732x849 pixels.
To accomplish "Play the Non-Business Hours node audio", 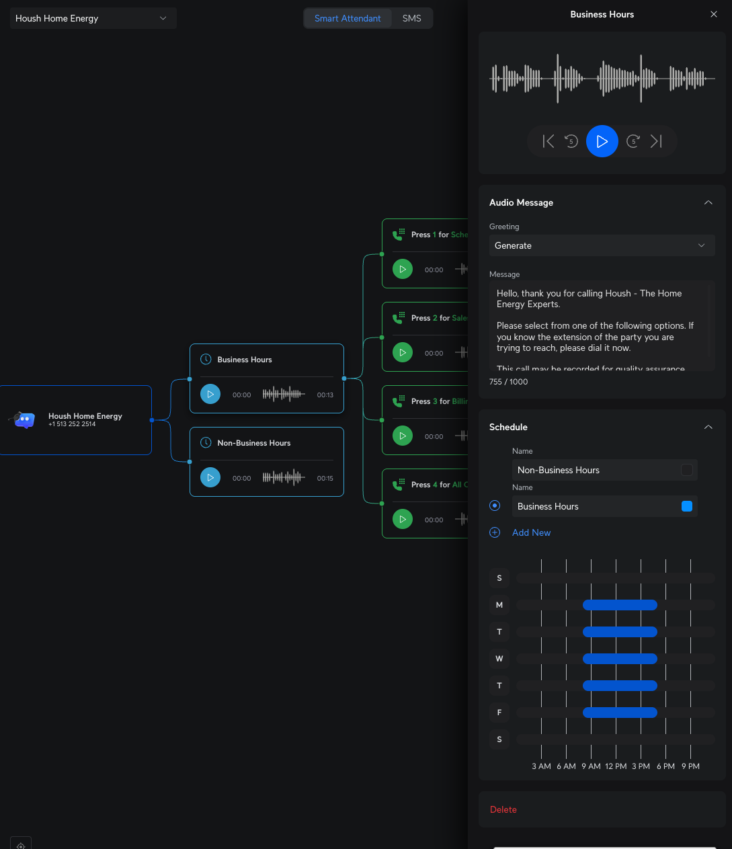I will point(210,478).
